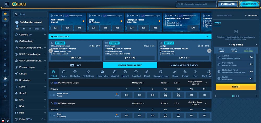The image size is (261, 123).
Task: Switch to the LIVE tab
Action: pos(76,65)
